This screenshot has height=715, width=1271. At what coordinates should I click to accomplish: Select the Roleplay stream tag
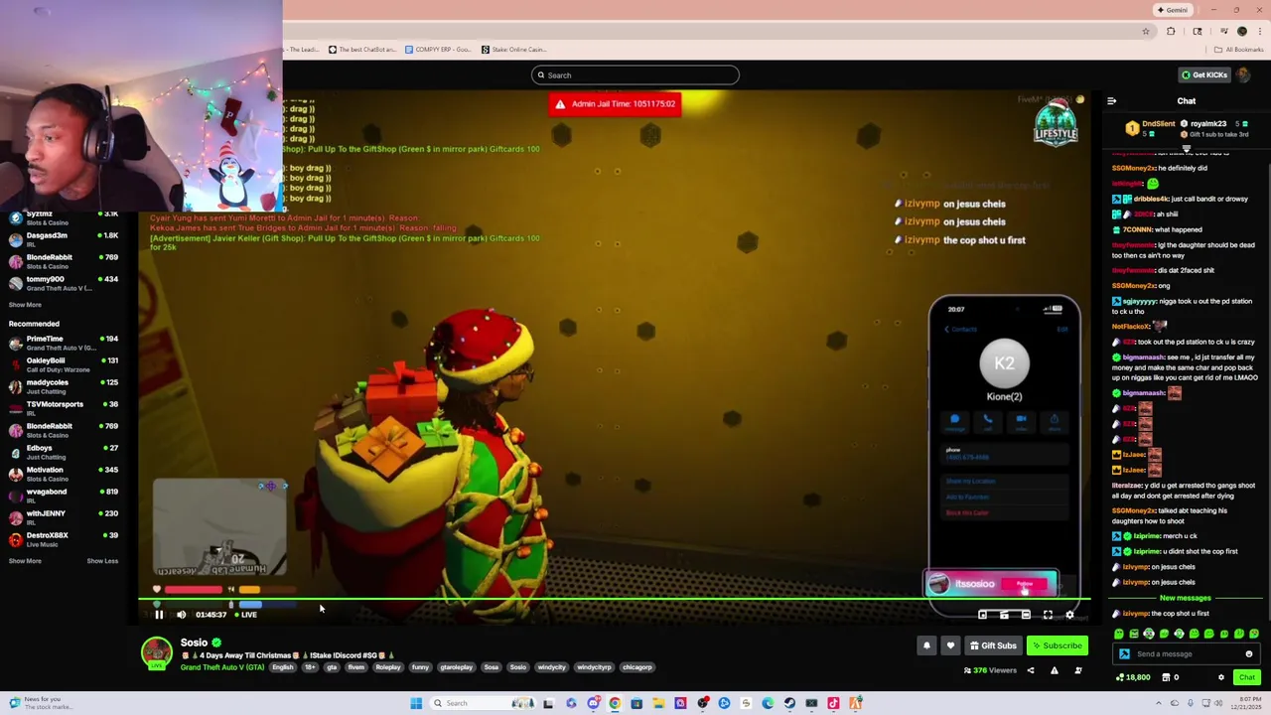point(387,667)
